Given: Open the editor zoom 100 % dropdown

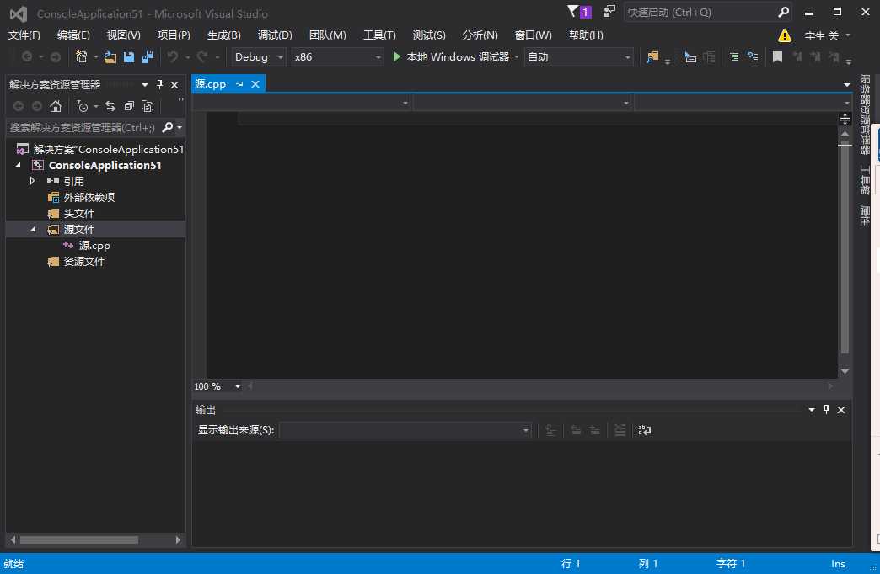Looking at the screenshot, I should [238, 386].
